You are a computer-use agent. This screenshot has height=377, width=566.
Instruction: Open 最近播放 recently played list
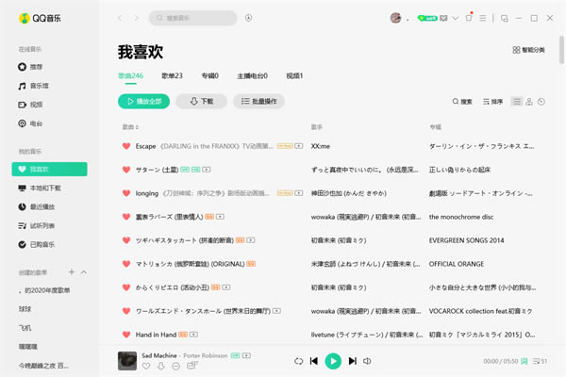tap(37, 206)
